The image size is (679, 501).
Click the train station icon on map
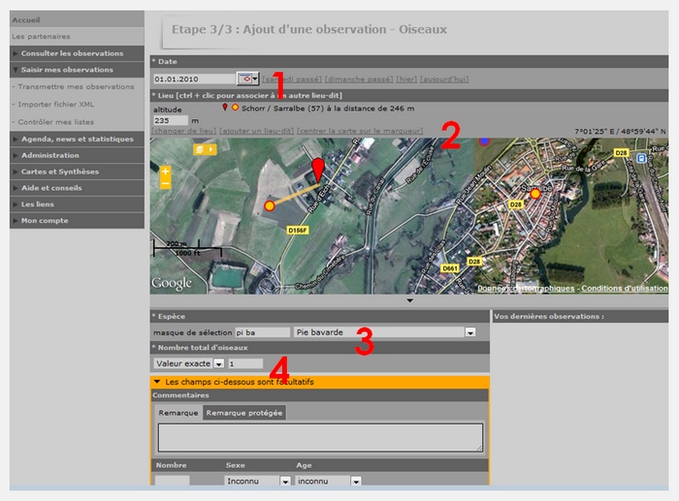[641, 158]
